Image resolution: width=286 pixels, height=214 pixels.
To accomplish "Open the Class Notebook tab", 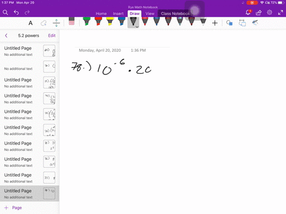I will click(x=175, y=14).
